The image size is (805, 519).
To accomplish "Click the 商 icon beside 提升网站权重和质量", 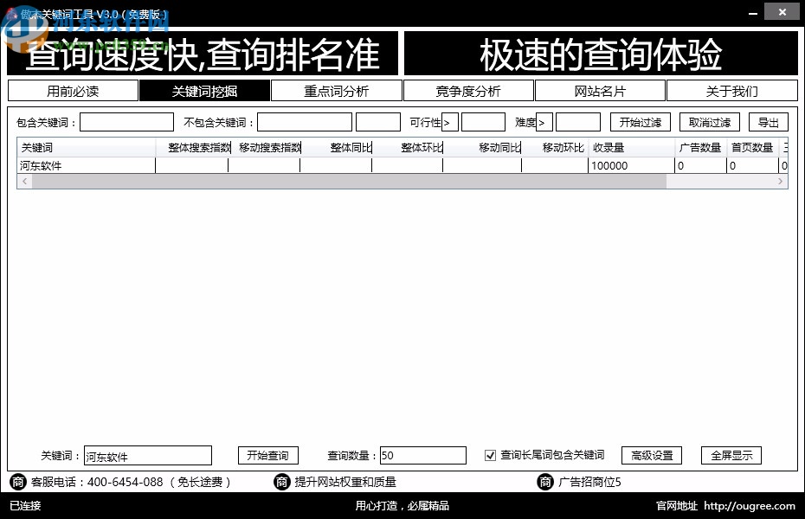I will pyautogui.click(x=282, y=482).
